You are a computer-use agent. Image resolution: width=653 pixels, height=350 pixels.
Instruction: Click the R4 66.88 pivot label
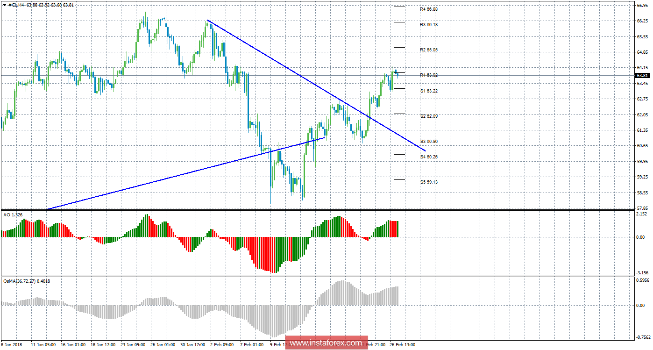(428, 9)
